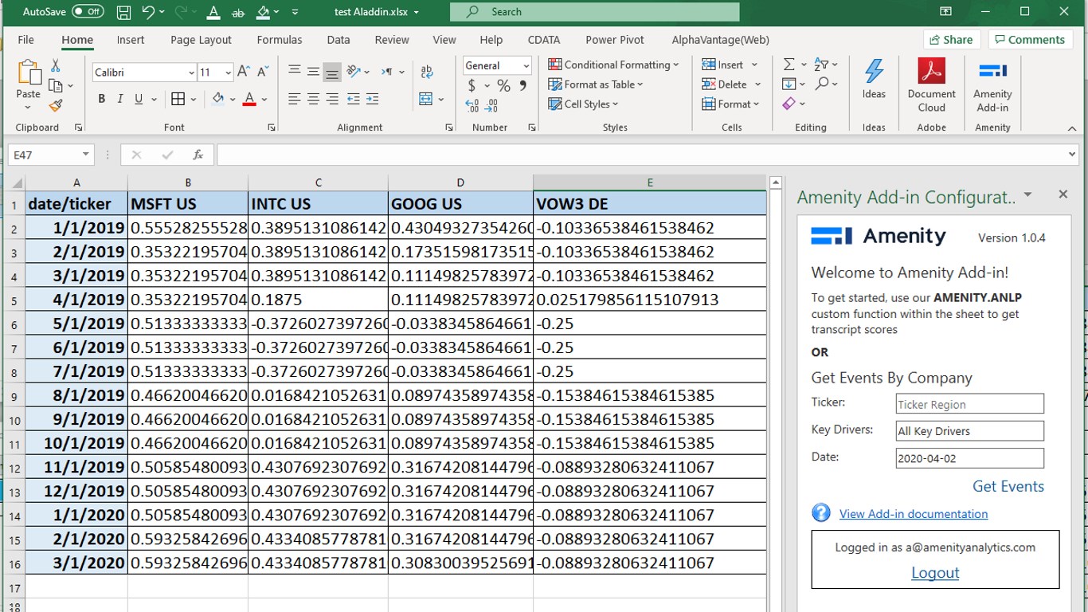Open the View Add-in documentation link
Screen dimensions: 1088x612
point(913,514)
